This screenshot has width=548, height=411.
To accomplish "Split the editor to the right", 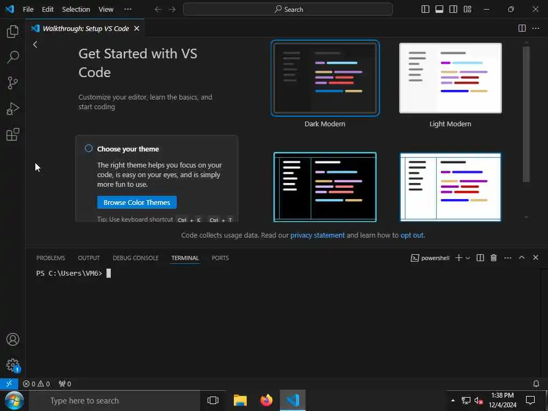I will coord(522,28).
